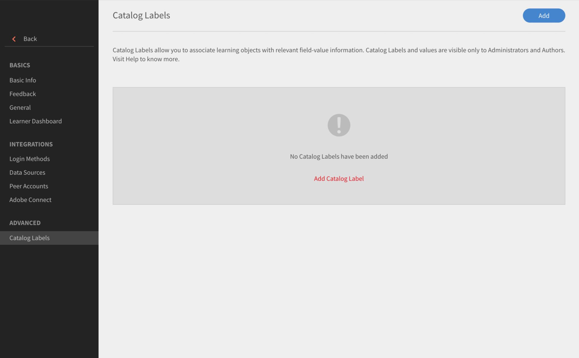Image resolution: width=579 pixels, height=358 pixels.
Task: Select Data Sources integration
Action: click(x=27, y=173)
